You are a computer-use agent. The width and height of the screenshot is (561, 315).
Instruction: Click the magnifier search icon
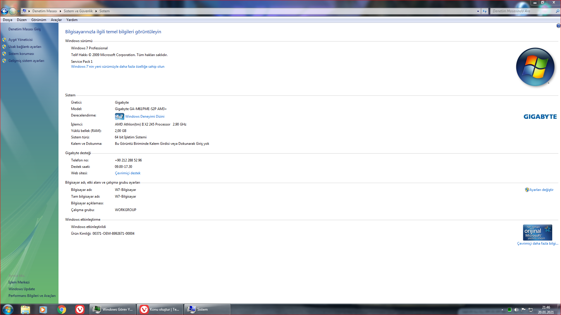pyautogui.click(x=557, y=11)
